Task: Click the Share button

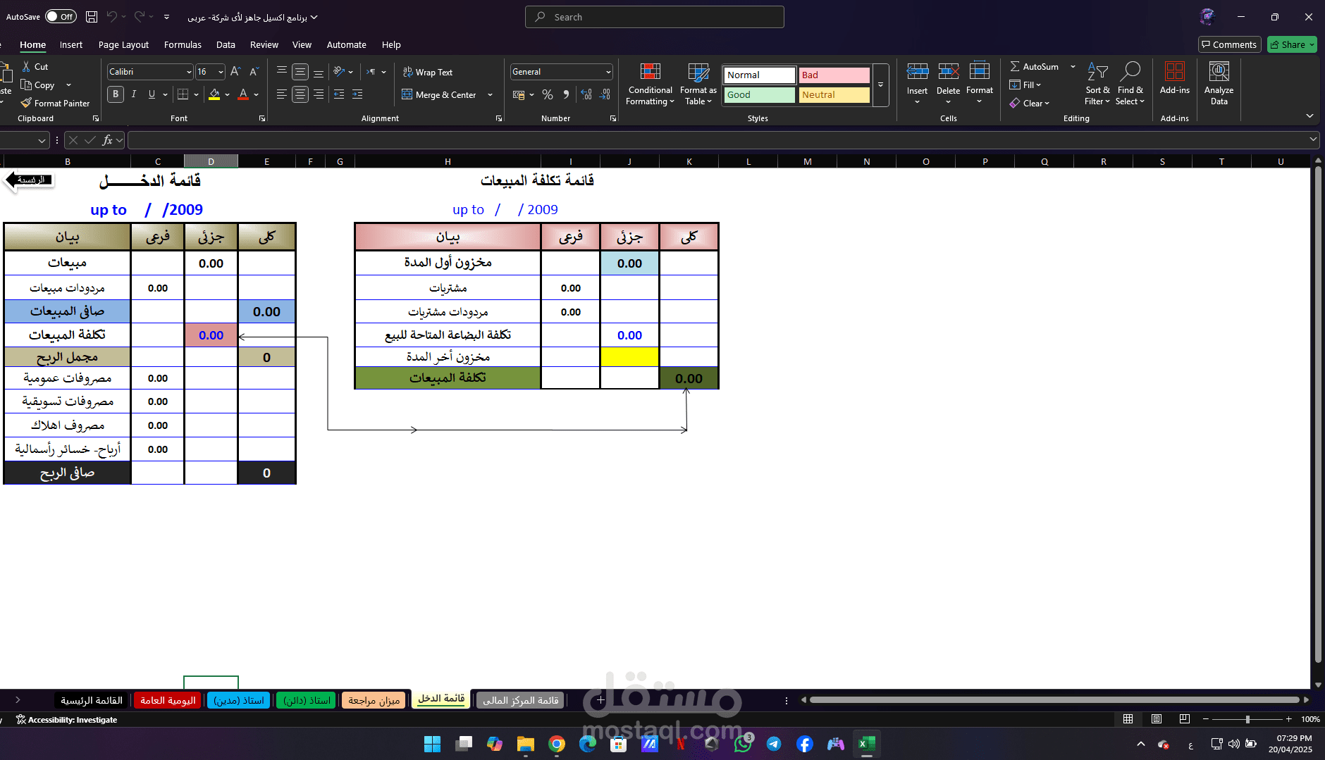Action: 1293,44
